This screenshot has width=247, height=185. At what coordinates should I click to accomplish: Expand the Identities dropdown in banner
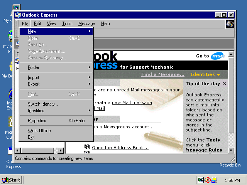pos(205,74)
